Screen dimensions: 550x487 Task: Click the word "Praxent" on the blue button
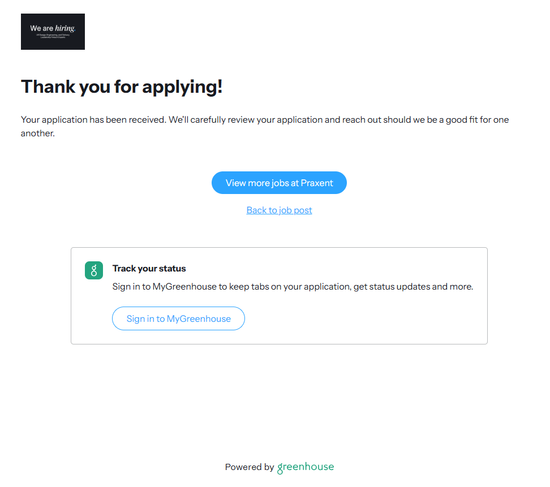[317, 183]
